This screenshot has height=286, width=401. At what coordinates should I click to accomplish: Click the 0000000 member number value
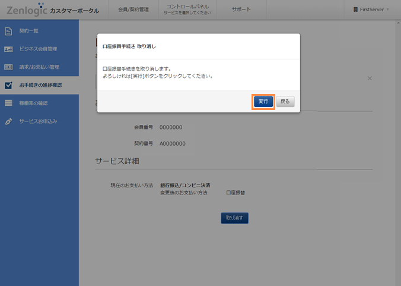click(171, 127)
